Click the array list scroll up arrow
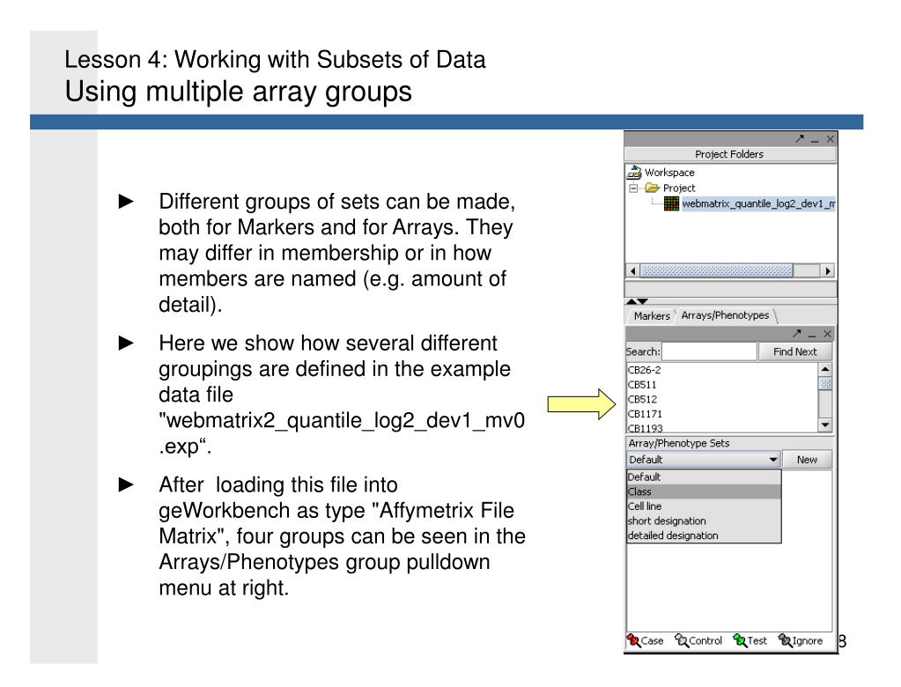901x687 pixels. [x=825, y=369]
